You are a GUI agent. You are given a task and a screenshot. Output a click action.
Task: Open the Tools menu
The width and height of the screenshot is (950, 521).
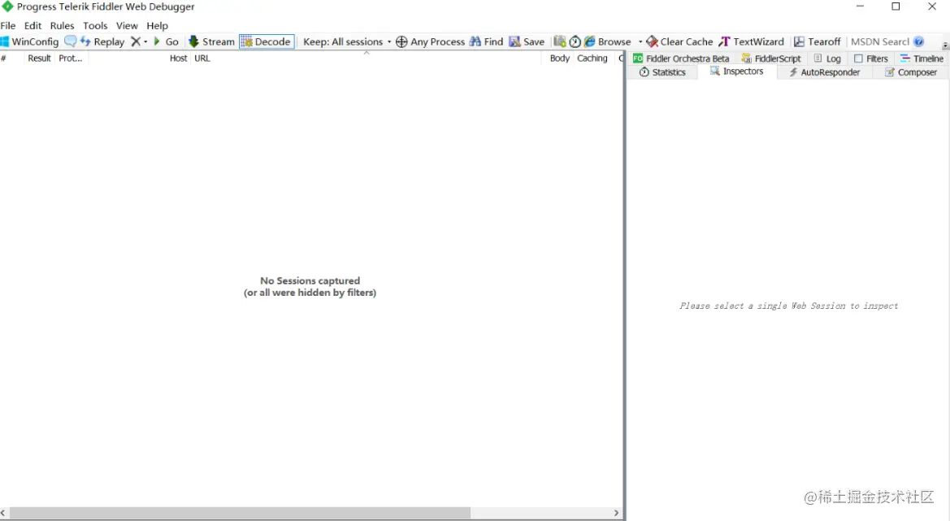click(x=95, y=25)
